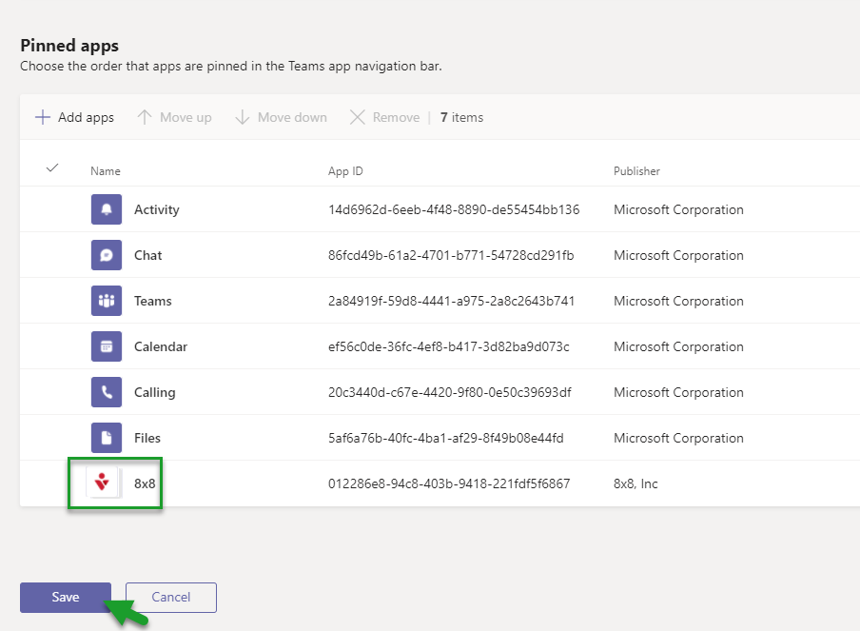
Task: Click the Calendar app icon
Action: point(106,346)
